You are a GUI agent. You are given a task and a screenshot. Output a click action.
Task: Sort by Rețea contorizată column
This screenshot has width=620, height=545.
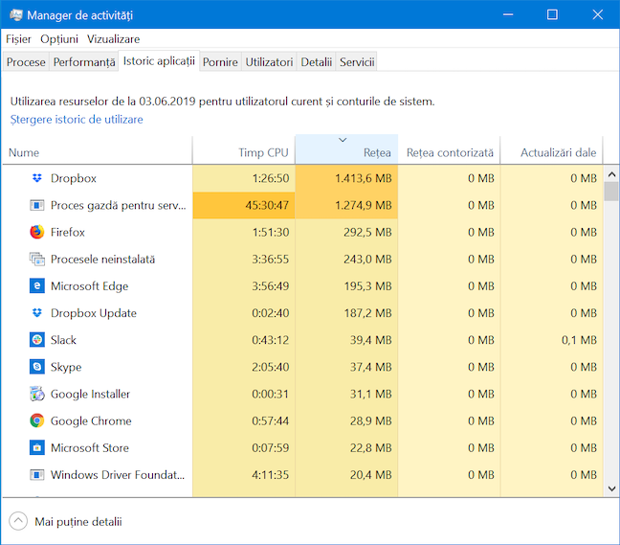449,152
